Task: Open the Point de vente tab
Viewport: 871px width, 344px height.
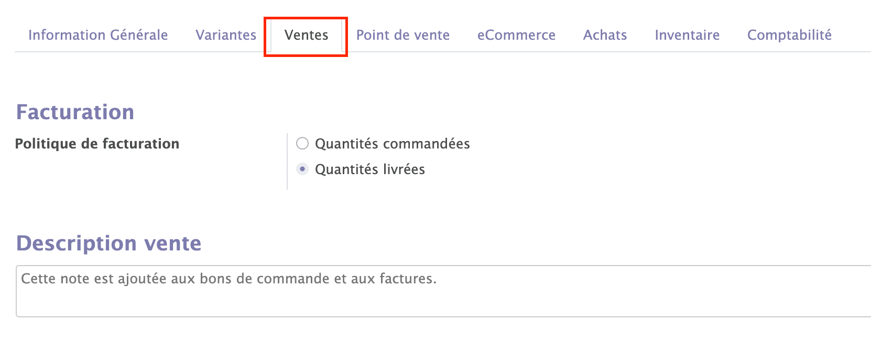Action: click(x=402, y=35)
